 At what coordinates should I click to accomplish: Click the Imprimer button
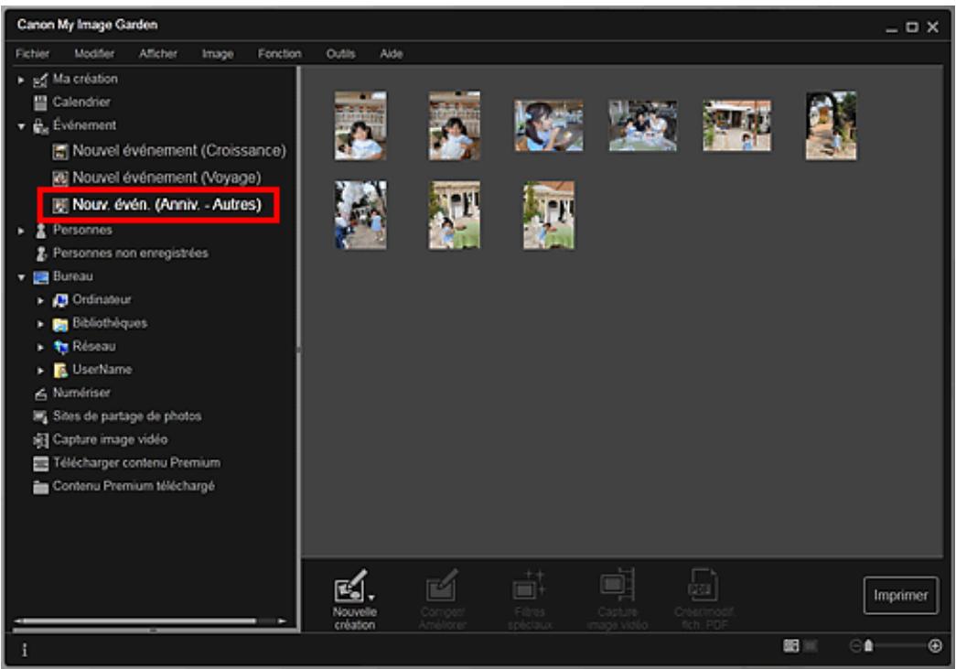900,595
